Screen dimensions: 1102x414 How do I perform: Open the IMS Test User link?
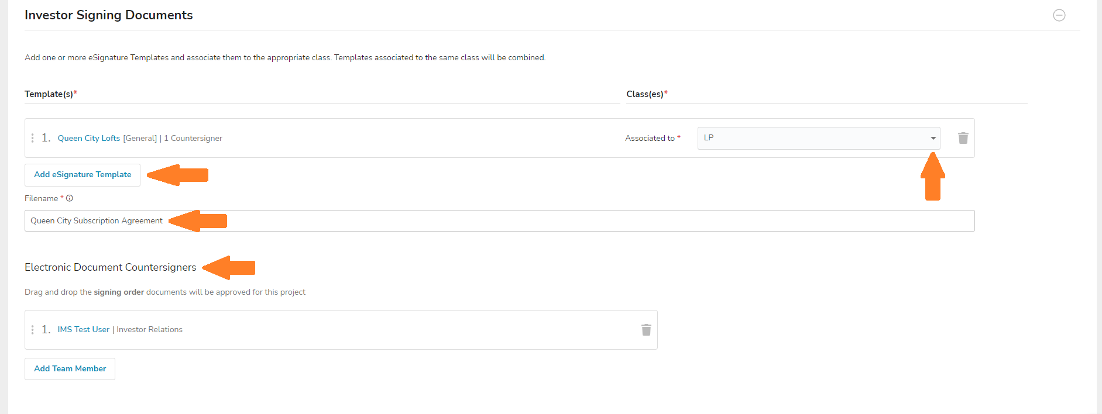coord(83,330)
